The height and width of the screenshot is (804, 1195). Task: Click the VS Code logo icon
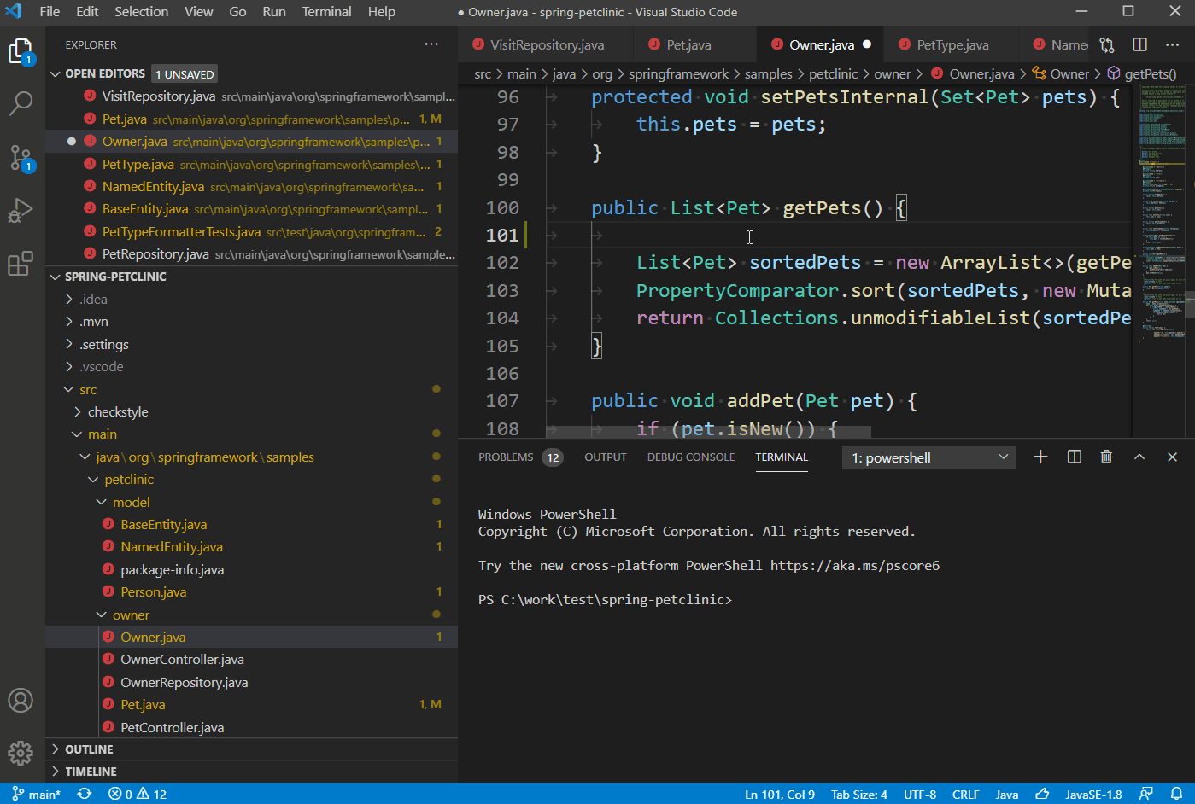pyautogui.click(x=14, y=11)
